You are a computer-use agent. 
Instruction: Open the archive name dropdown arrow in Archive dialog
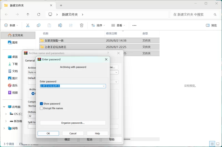[x=116, y=72]
